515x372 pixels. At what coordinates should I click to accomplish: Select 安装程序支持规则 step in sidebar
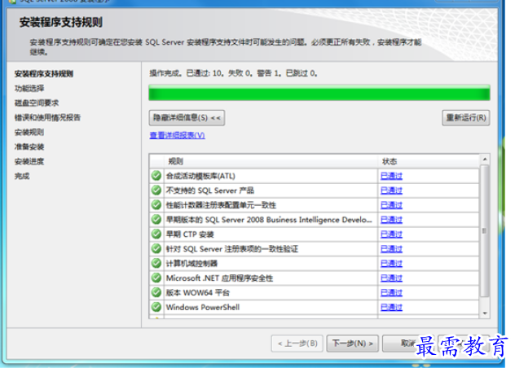(44, 74)
